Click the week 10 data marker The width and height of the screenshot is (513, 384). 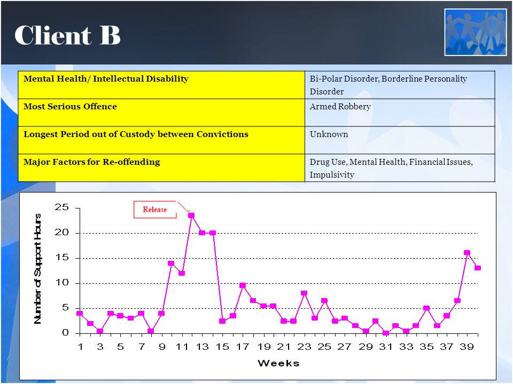[171, 263]
